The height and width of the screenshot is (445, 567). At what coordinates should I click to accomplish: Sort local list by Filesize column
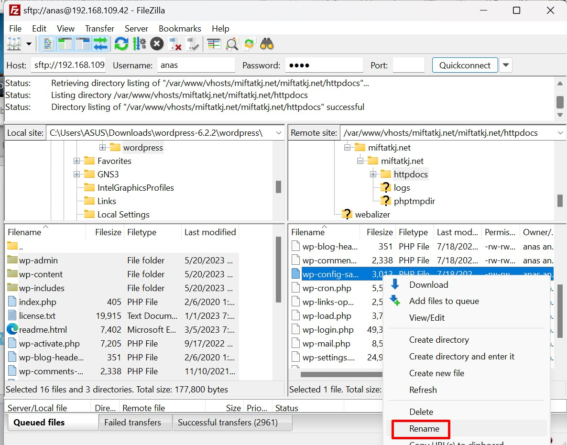105,232
